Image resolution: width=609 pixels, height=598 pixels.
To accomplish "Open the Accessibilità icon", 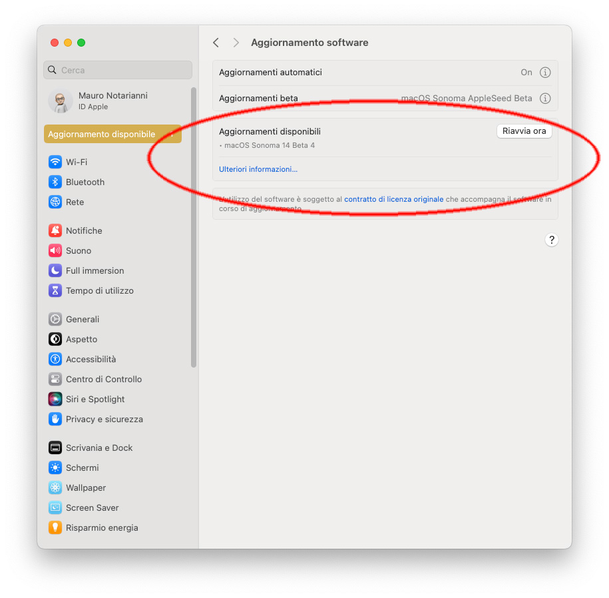I will click(55, 359).
